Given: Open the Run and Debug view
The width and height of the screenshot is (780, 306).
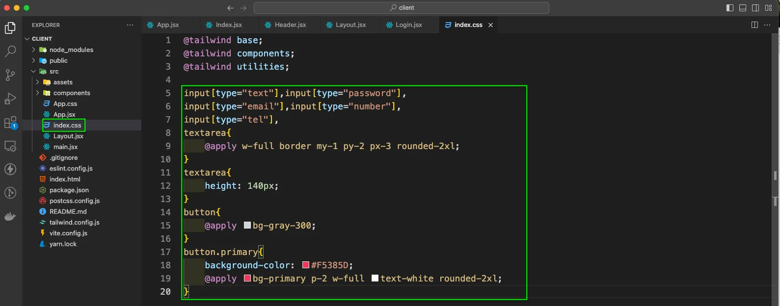Looking at the screenshot, I should (10, 99).
